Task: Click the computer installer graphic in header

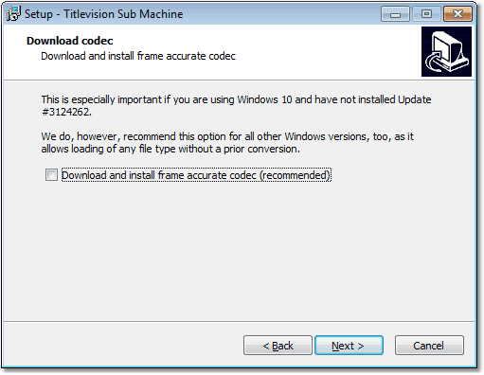Action: 446,51
